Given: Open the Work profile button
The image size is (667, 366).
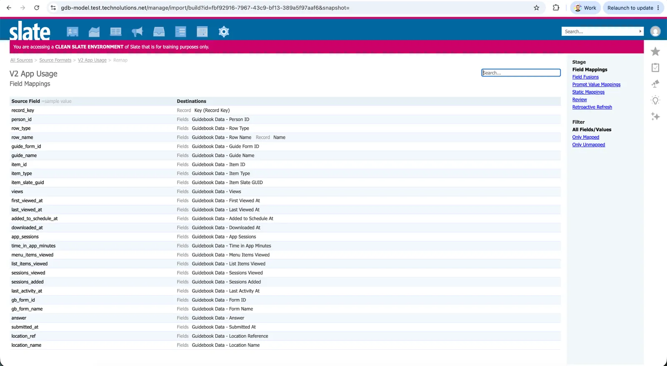Looking at the screenshot, I should [585, 8].
